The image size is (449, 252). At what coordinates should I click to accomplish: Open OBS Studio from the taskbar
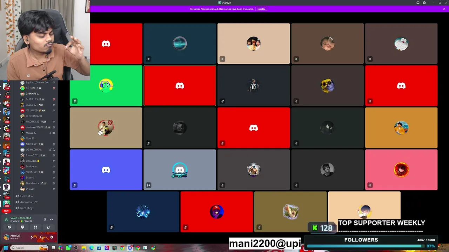[x=76, y=248]
